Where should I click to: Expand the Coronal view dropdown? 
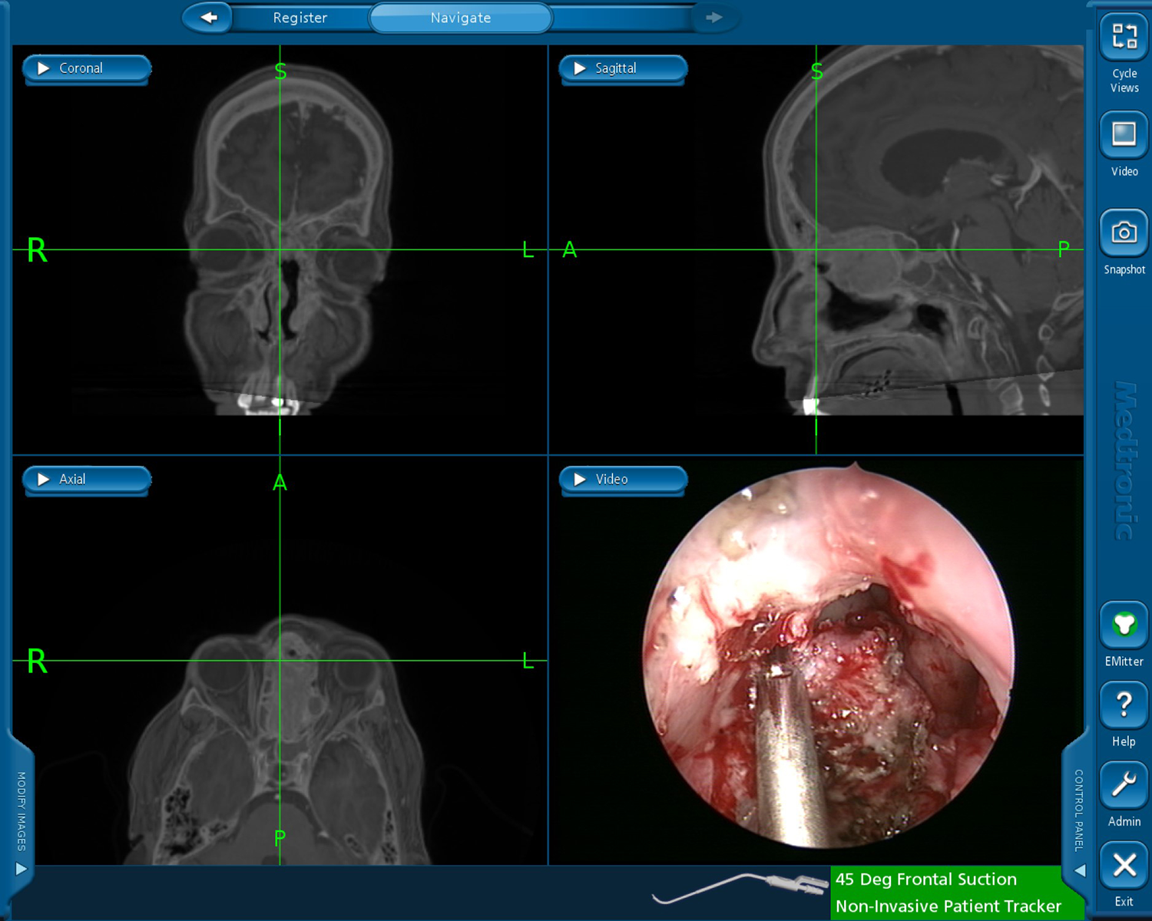pos(87,68)
